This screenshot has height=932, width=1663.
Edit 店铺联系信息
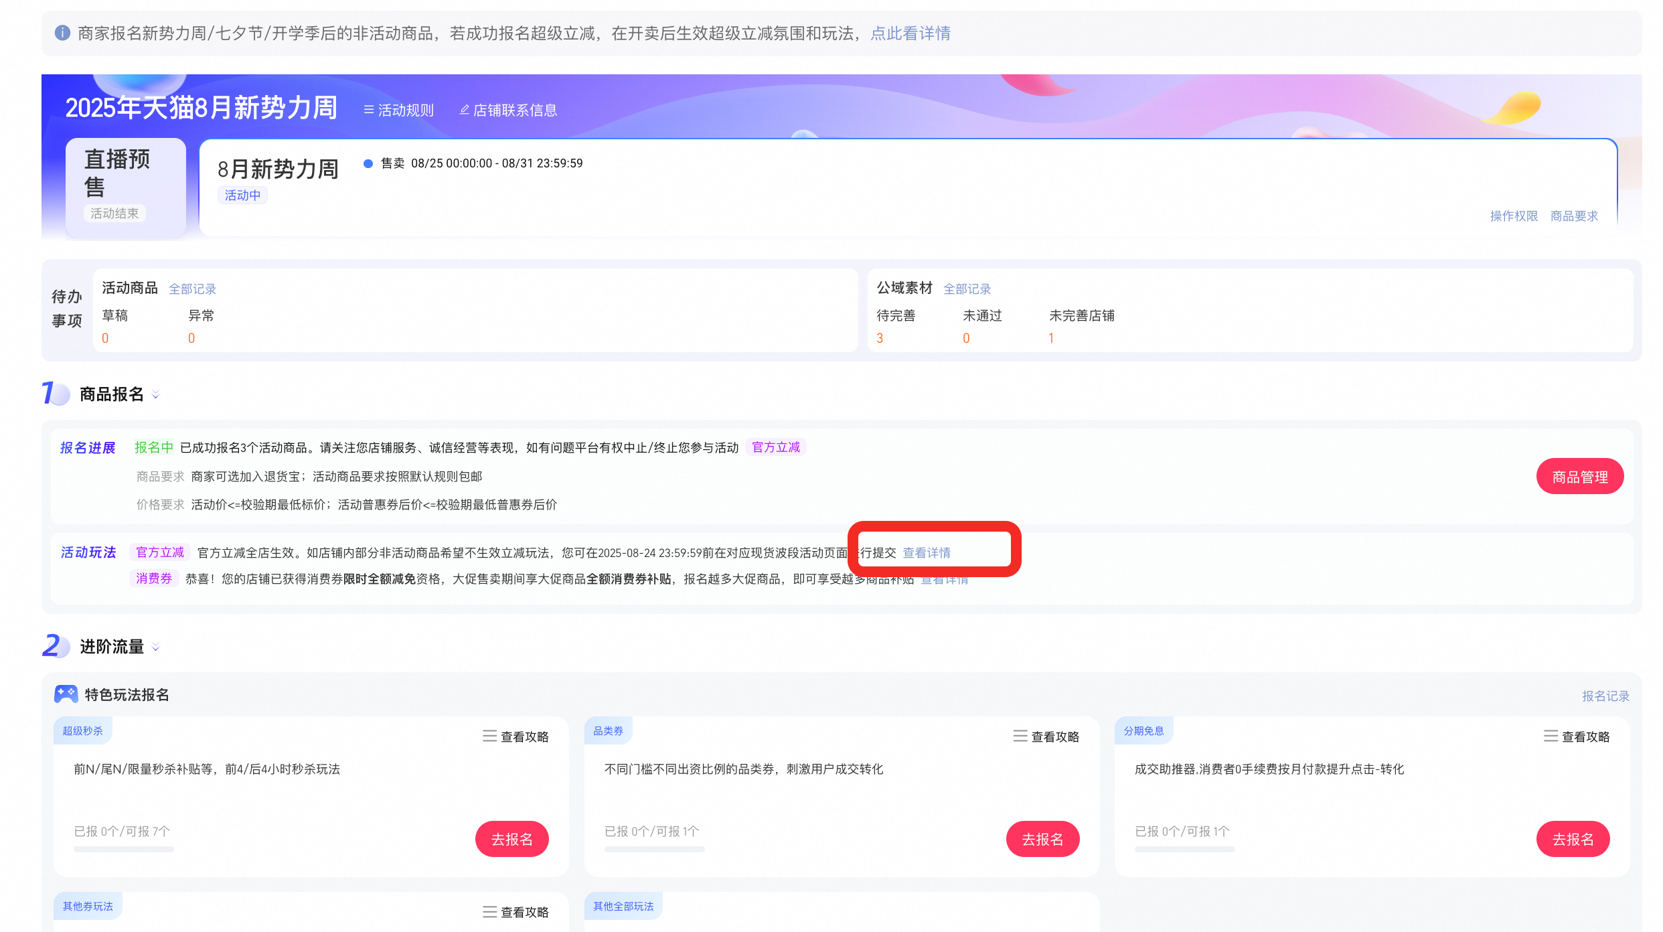coord(515,110)
